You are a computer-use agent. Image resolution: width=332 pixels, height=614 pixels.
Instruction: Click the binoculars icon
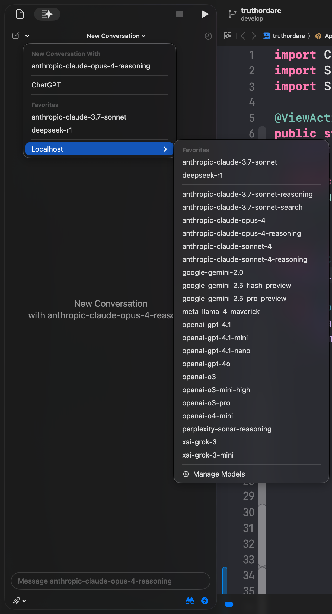[x=190, y=601]
